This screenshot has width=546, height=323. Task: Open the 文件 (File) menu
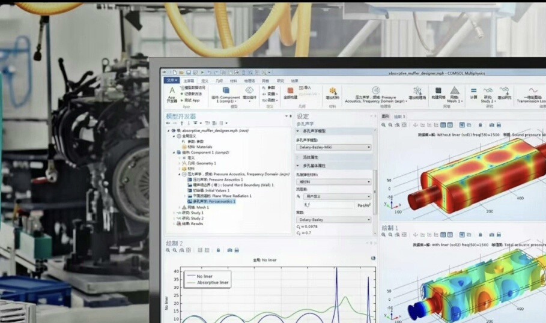(x=172, y=80)
